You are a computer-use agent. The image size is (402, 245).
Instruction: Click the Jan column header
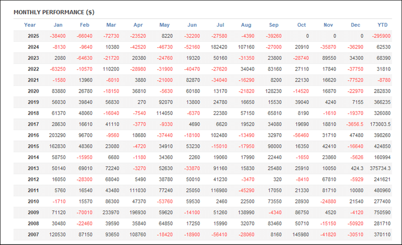(58, 25)
